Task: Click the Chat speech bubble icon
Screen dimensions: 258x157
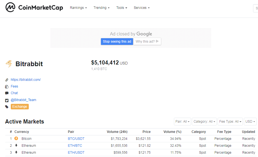Action: [x=7, y=93]
